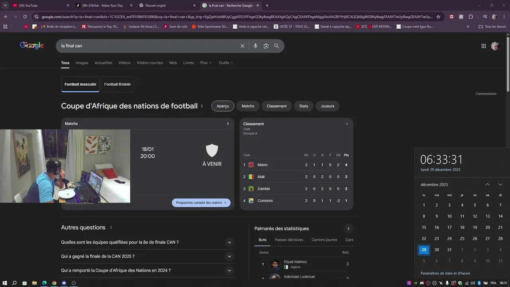This screenshot has height=287, width=510.
Task: Select the Stats chip button
Action: (x=304, y=106)
